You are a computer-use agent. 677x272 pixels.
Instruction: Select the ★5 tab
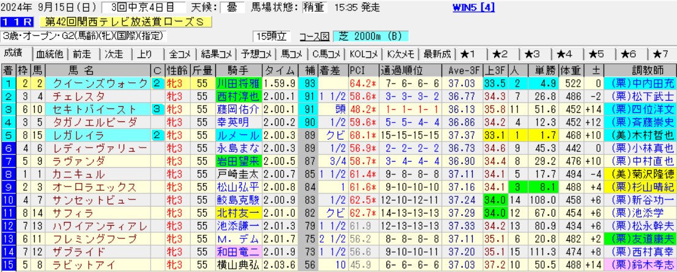(596, 53)
